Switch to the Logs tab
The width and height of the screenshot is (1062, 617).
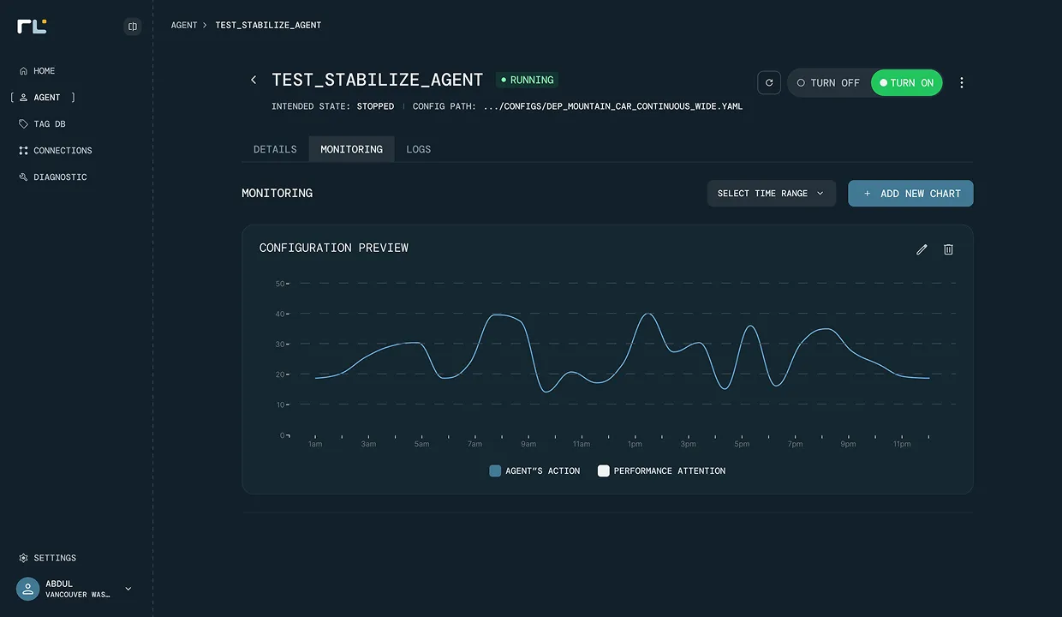tap(419, 149)
